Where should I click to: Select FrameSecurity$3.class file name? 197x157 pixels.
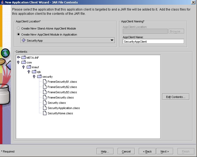coord(62,92)
